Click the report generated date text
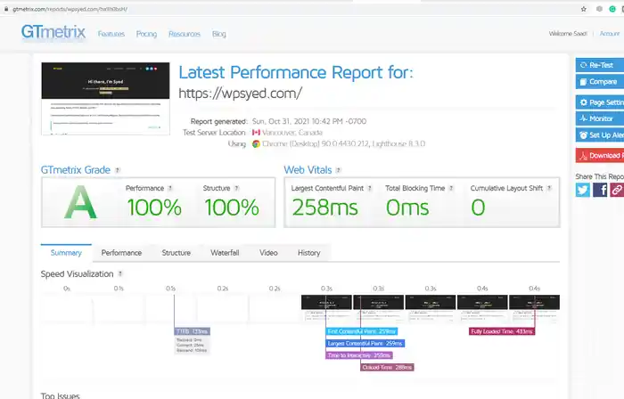 tap(309, 122)
